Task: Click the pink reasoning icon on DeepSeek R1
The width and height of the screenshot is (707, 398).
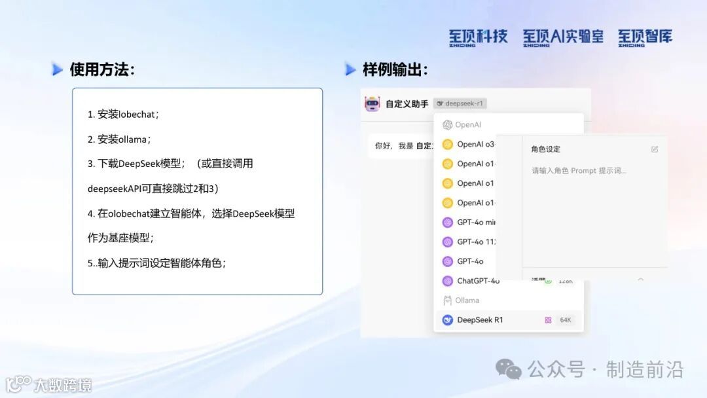Action: click(548, 320)
